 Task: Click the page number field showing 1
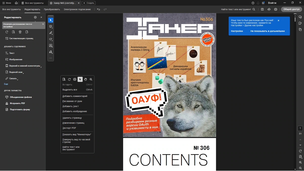click(x=300, y=128)
